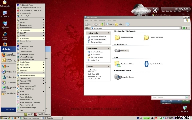Image resolution: width=192 pixels, height=120 pixels.
Task: Launch Adobe ImageReady CS2
Action: click(31, 86)
